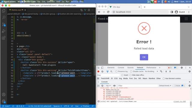Open the Chrome tab search chevron

tap(189, 7)
